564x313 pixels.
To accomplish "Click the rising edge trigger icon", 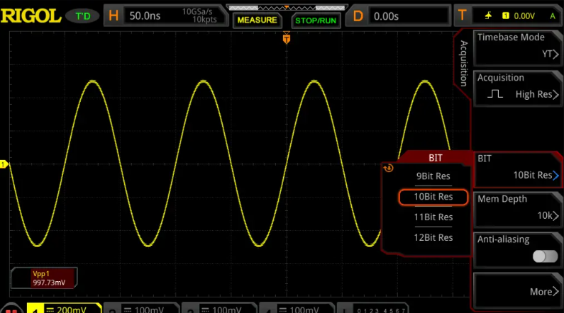I will (488, 16).
